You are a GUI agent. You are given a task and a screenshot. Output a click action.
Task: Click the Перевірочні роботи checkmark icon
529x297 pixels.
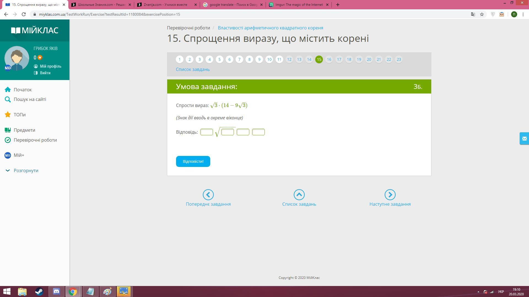pyautogui.click(x=8, y=140)
